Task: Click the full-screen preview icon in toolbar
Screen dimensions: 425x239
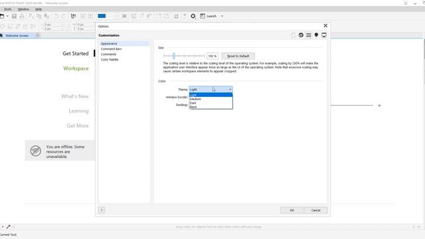Action: point(124,16)
